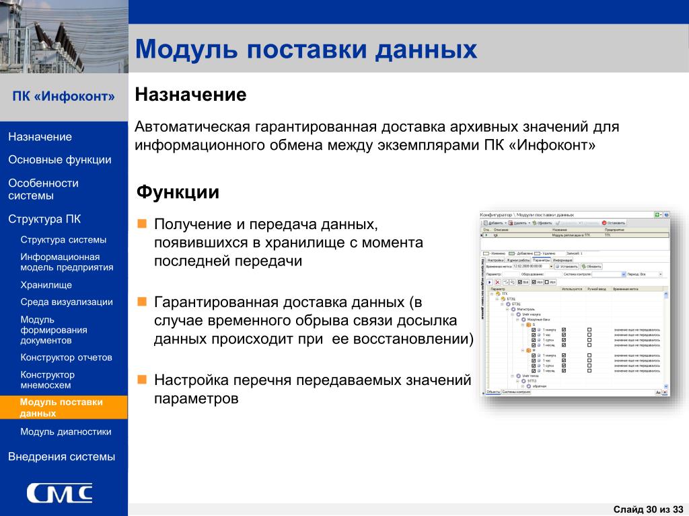Collapse the ТГК tree node
Screen dimensions: 689x516
(x=492, y=294)
